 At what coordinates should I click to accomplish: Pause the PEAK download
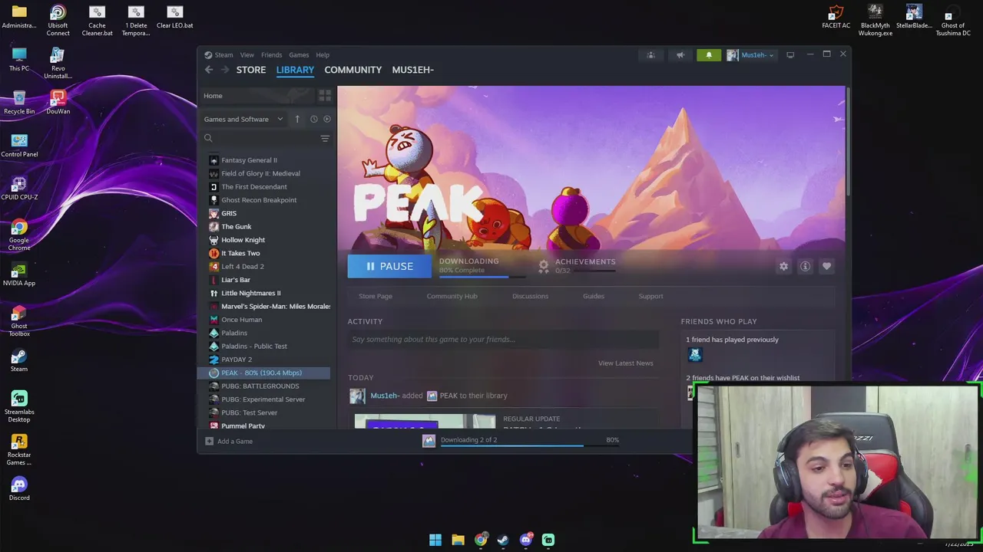point(389,266)
